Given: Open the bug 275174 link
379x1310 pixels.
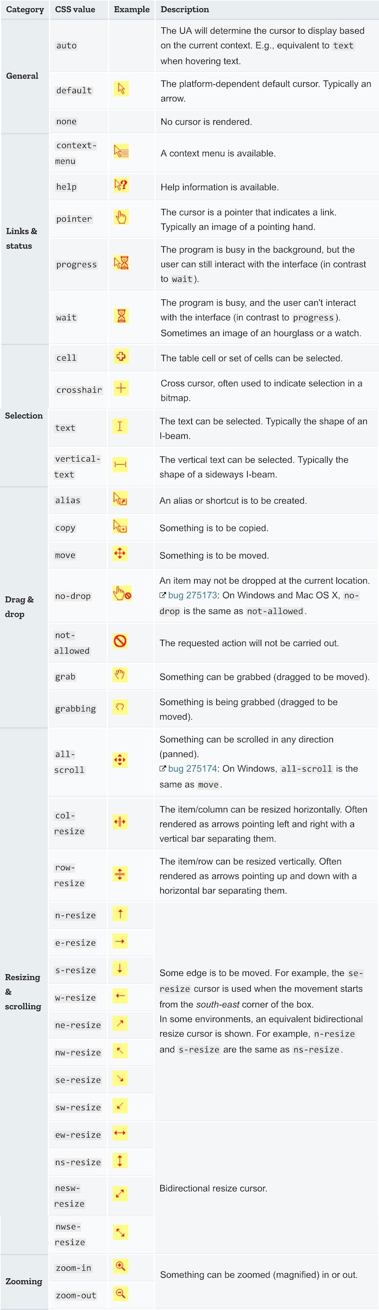Looking at the screenshot, I should (x=192, y=769).
